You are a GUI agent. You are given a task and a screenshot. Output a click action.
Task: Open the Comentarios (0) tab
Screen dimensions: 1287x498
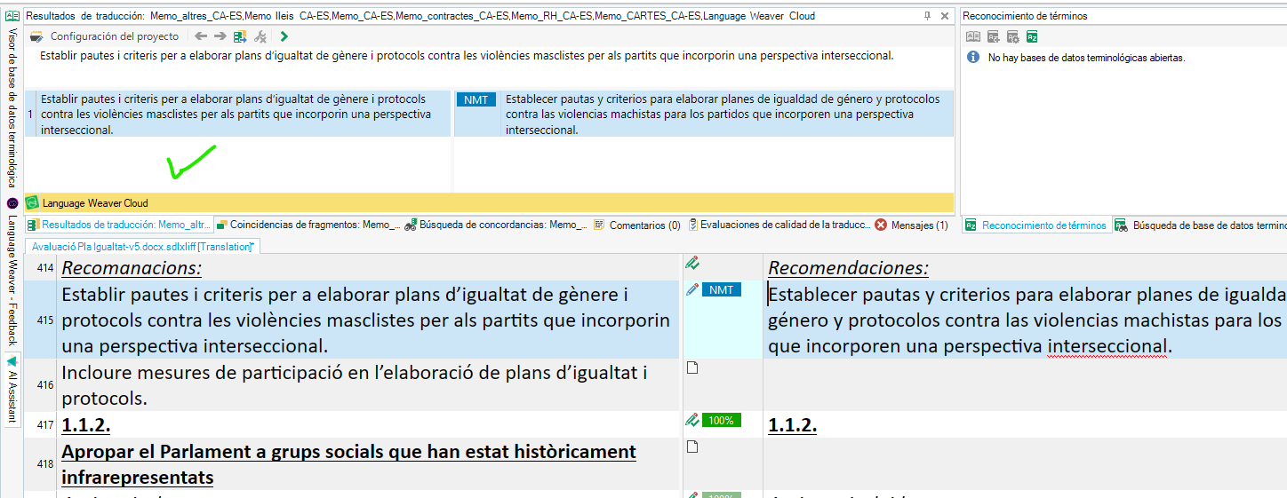637,225
